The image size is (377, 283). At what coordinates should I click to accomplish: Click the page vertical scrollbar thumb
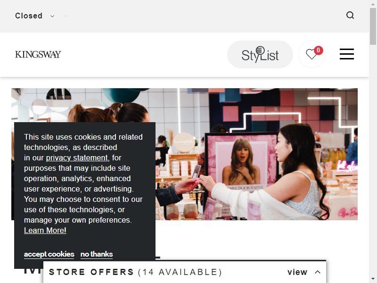tap(373, 26)
